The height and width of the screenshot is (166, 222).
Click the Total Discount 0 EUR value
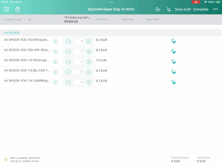176,161
